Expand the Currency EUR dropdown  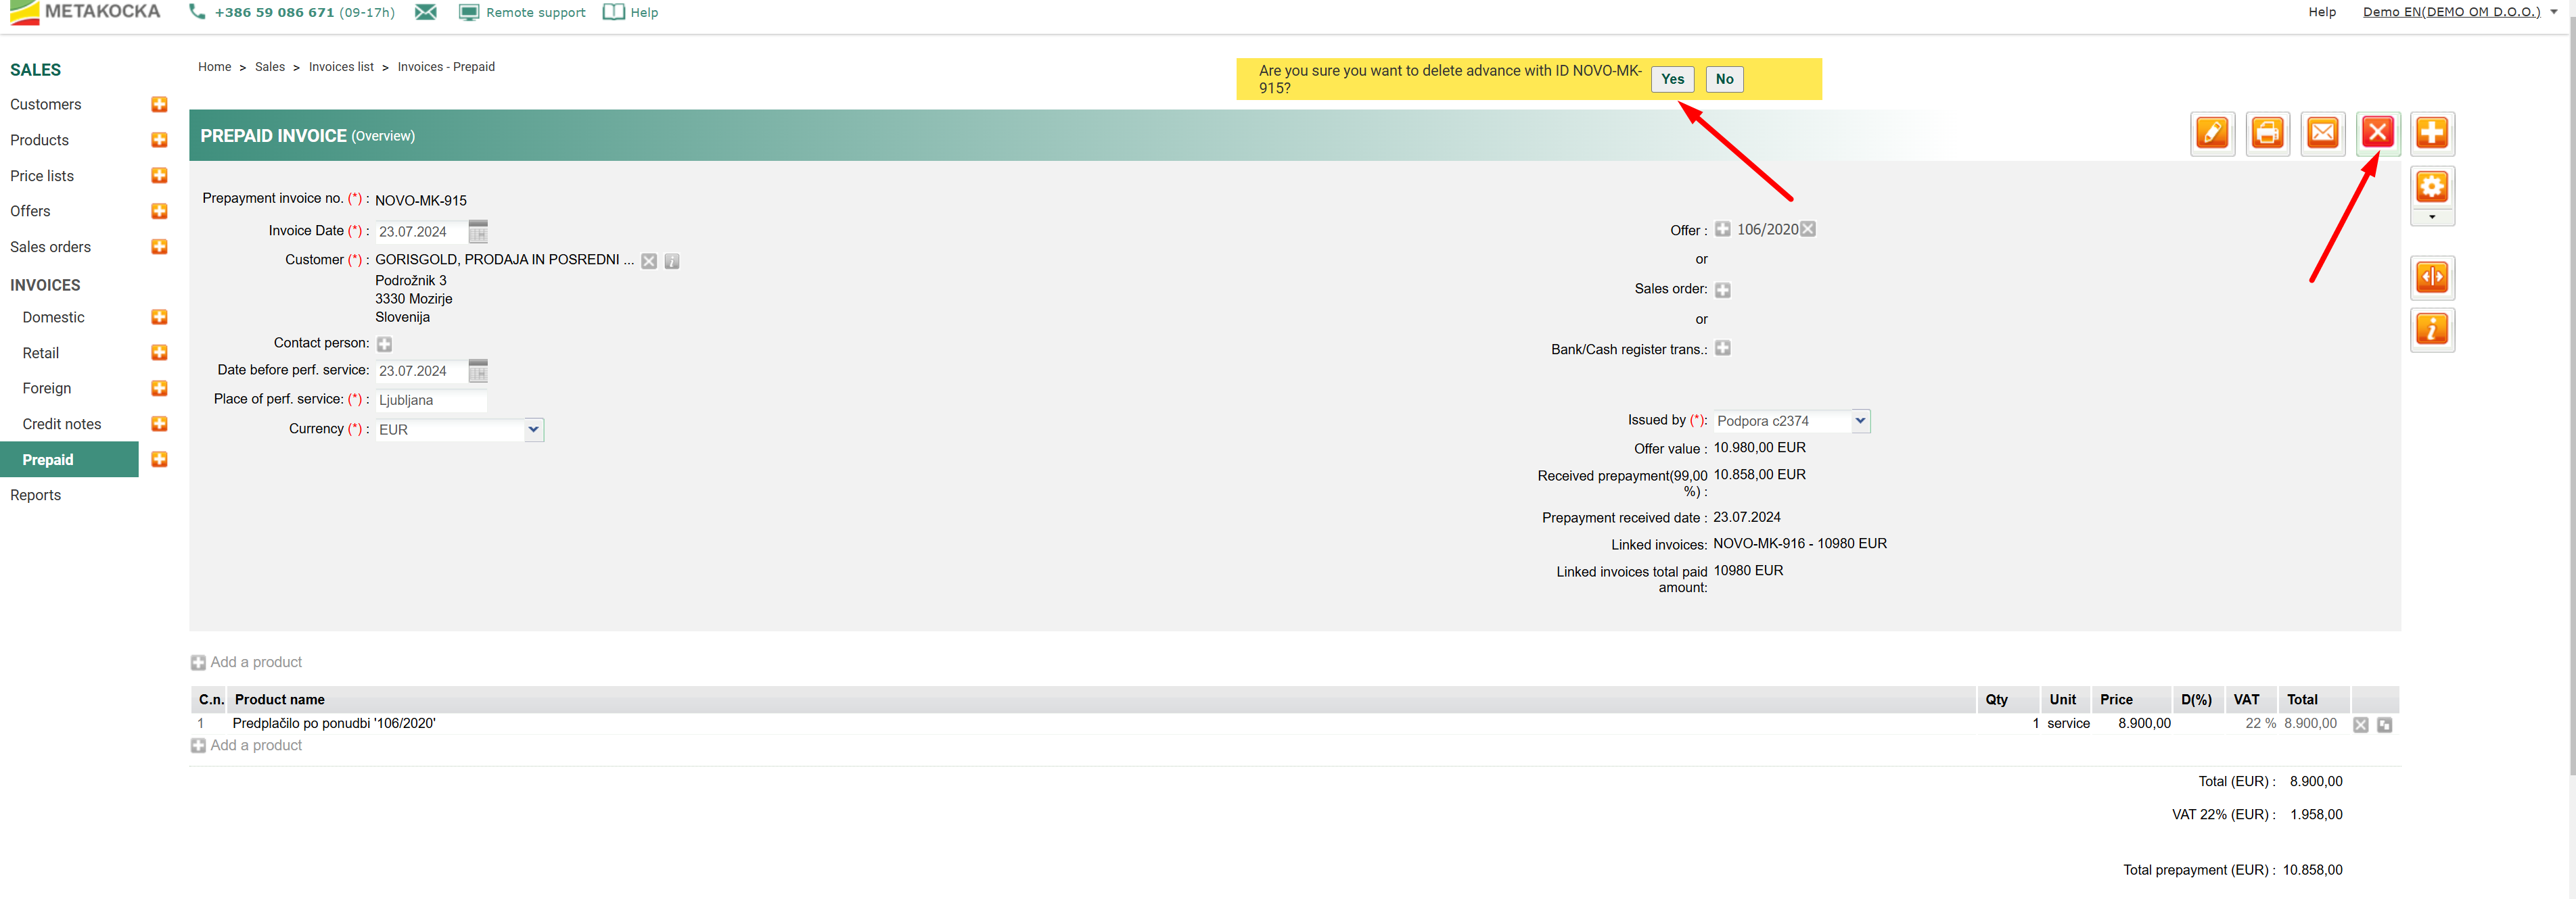coord(533,429)
